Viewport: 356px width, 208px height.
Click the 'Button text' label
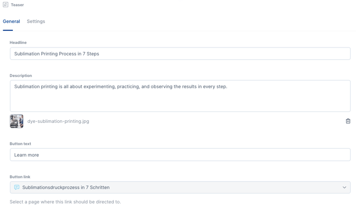pyautogui.click(x=20, y=143)
